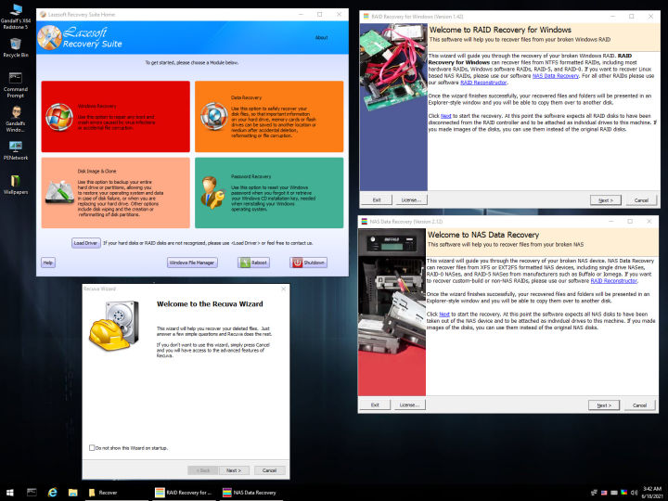Click the NAS device photo thumbnail
This screenshot has width=668, height=501.
[392, 312]
